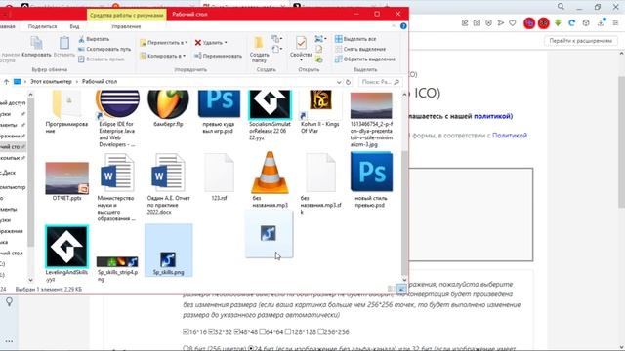Image resolution: width=625 pixels, height=351 pixels.
Task: Click the Перейти к расширениям button
Action: coord(580,41)
